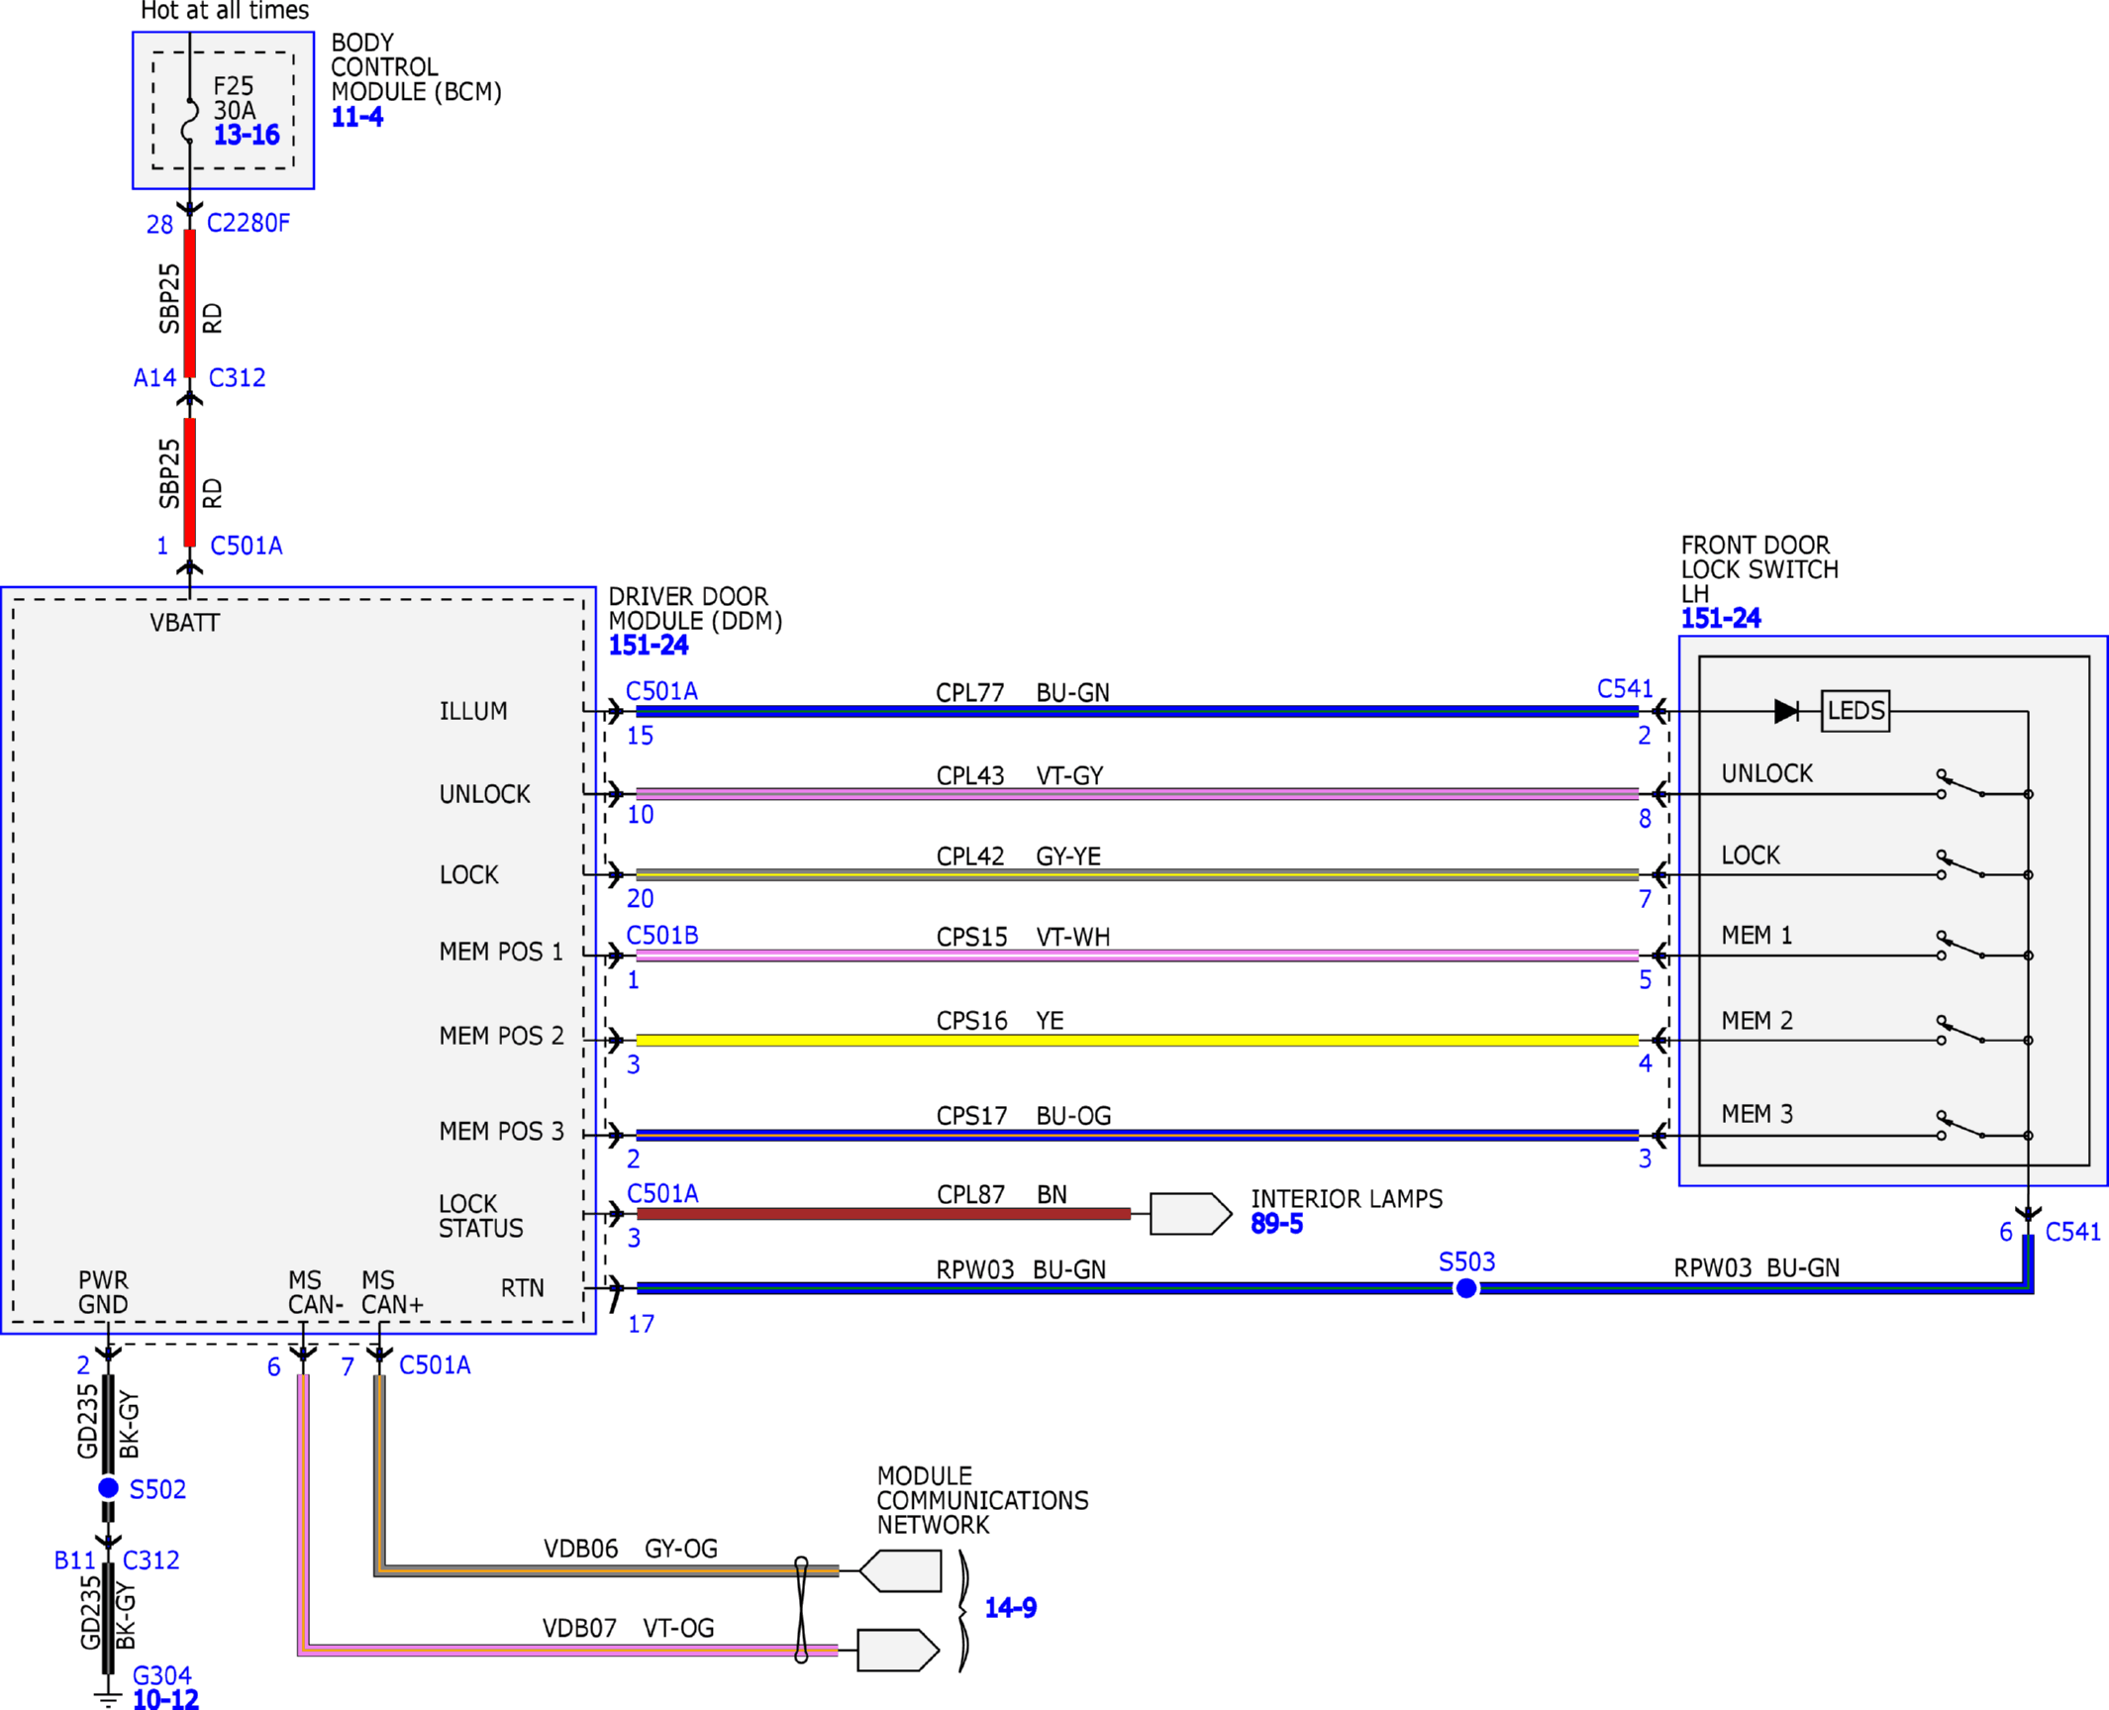Click the F25 30A fuse symbol
This screenshot has width=2109, height=1710.
(189, 120)
